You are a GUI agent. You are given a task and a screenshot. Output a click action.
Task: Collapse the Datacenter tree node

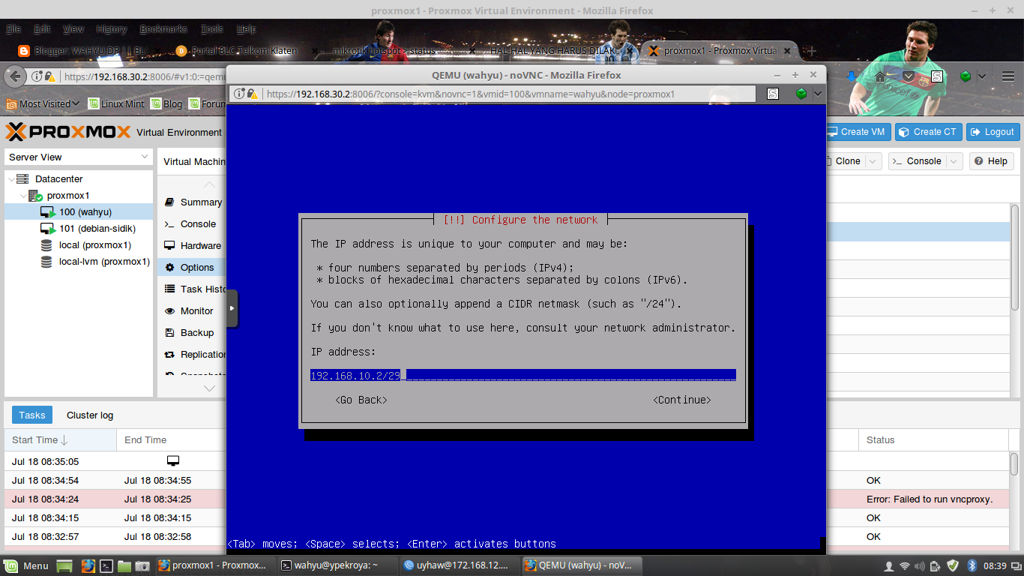click(x=10, y=179)
